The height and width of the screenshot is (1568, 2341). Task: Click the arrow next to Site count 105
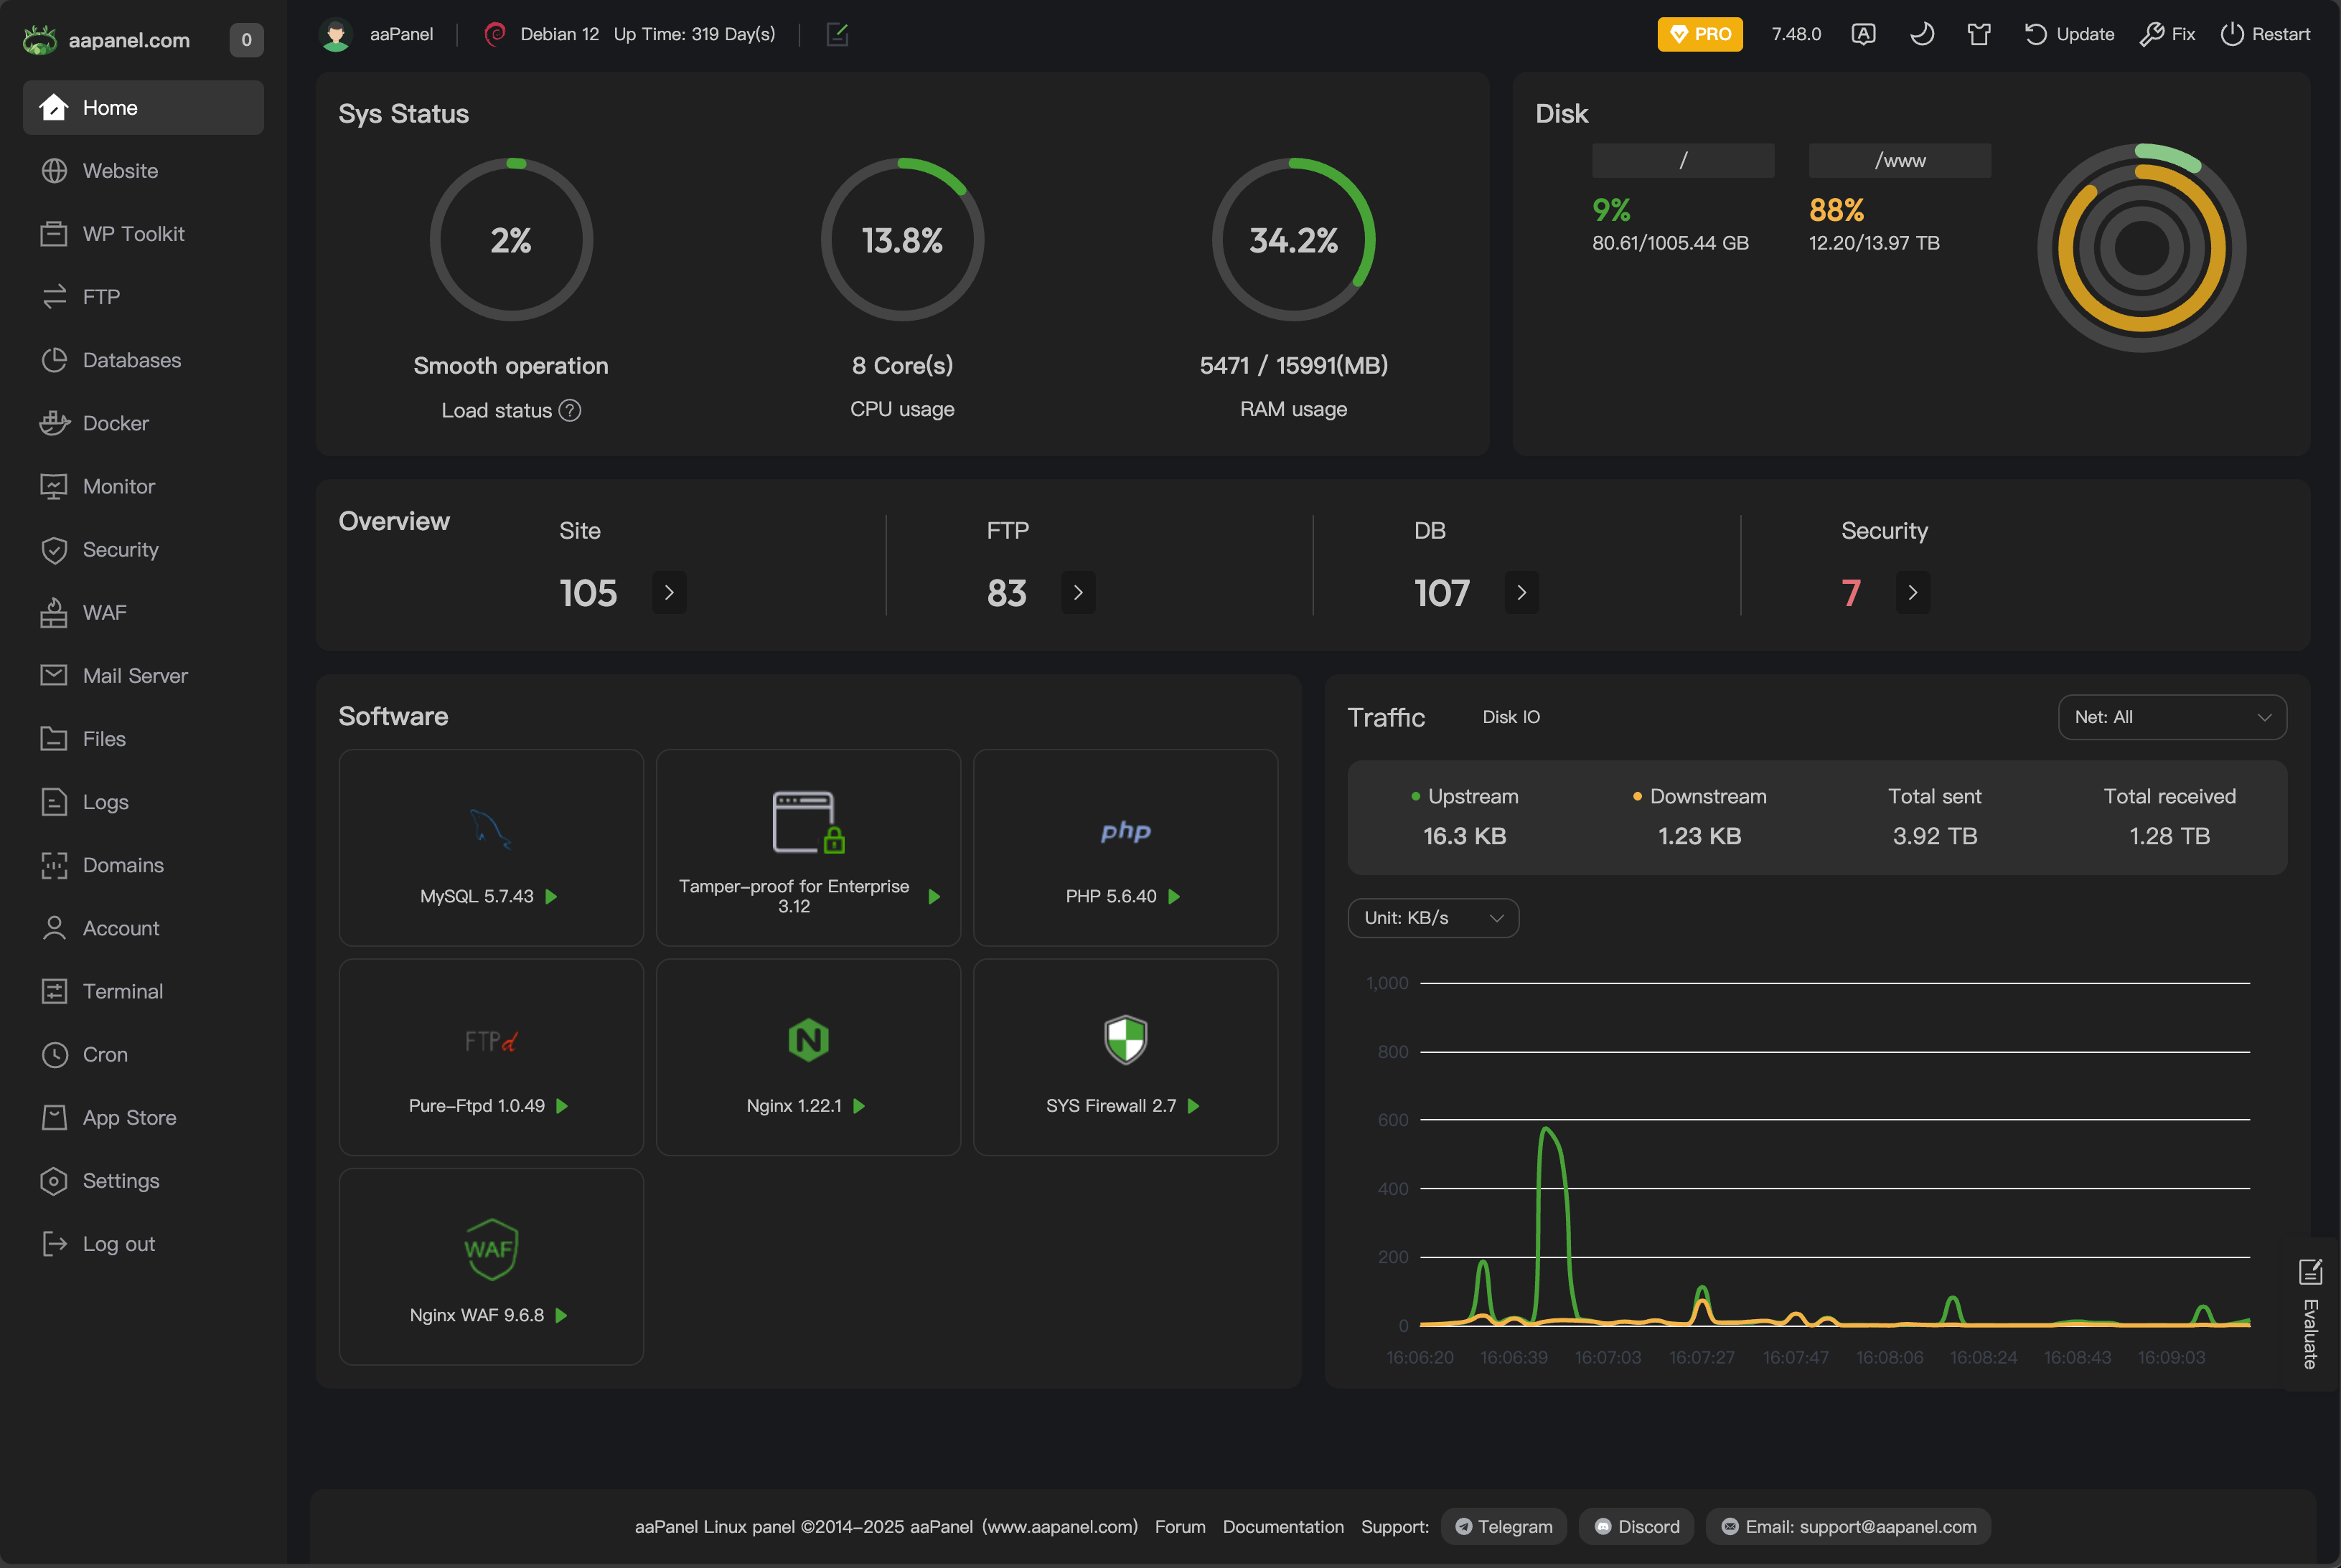(x=670, y=593)
